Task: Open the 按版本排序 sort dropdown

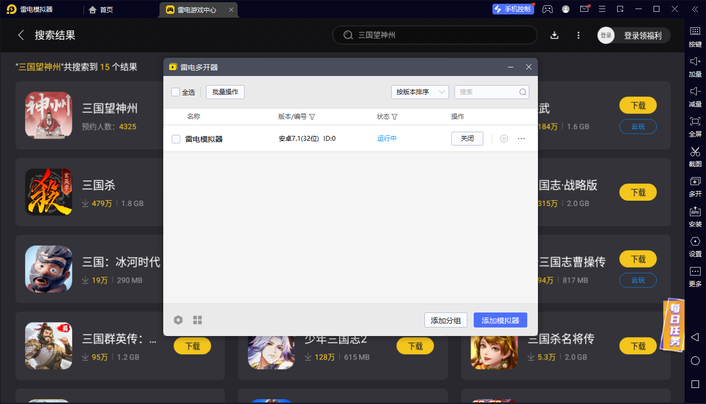Action: point(420,92)
